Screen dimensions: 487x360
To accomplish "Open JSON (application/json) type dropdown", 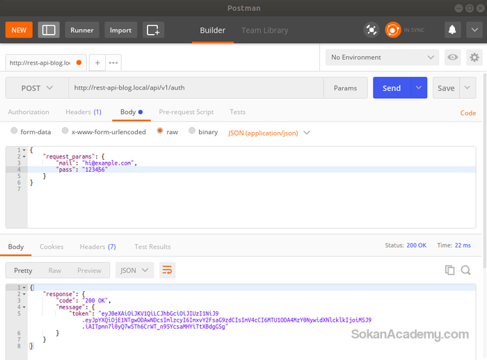I will (x=269, y=133).
